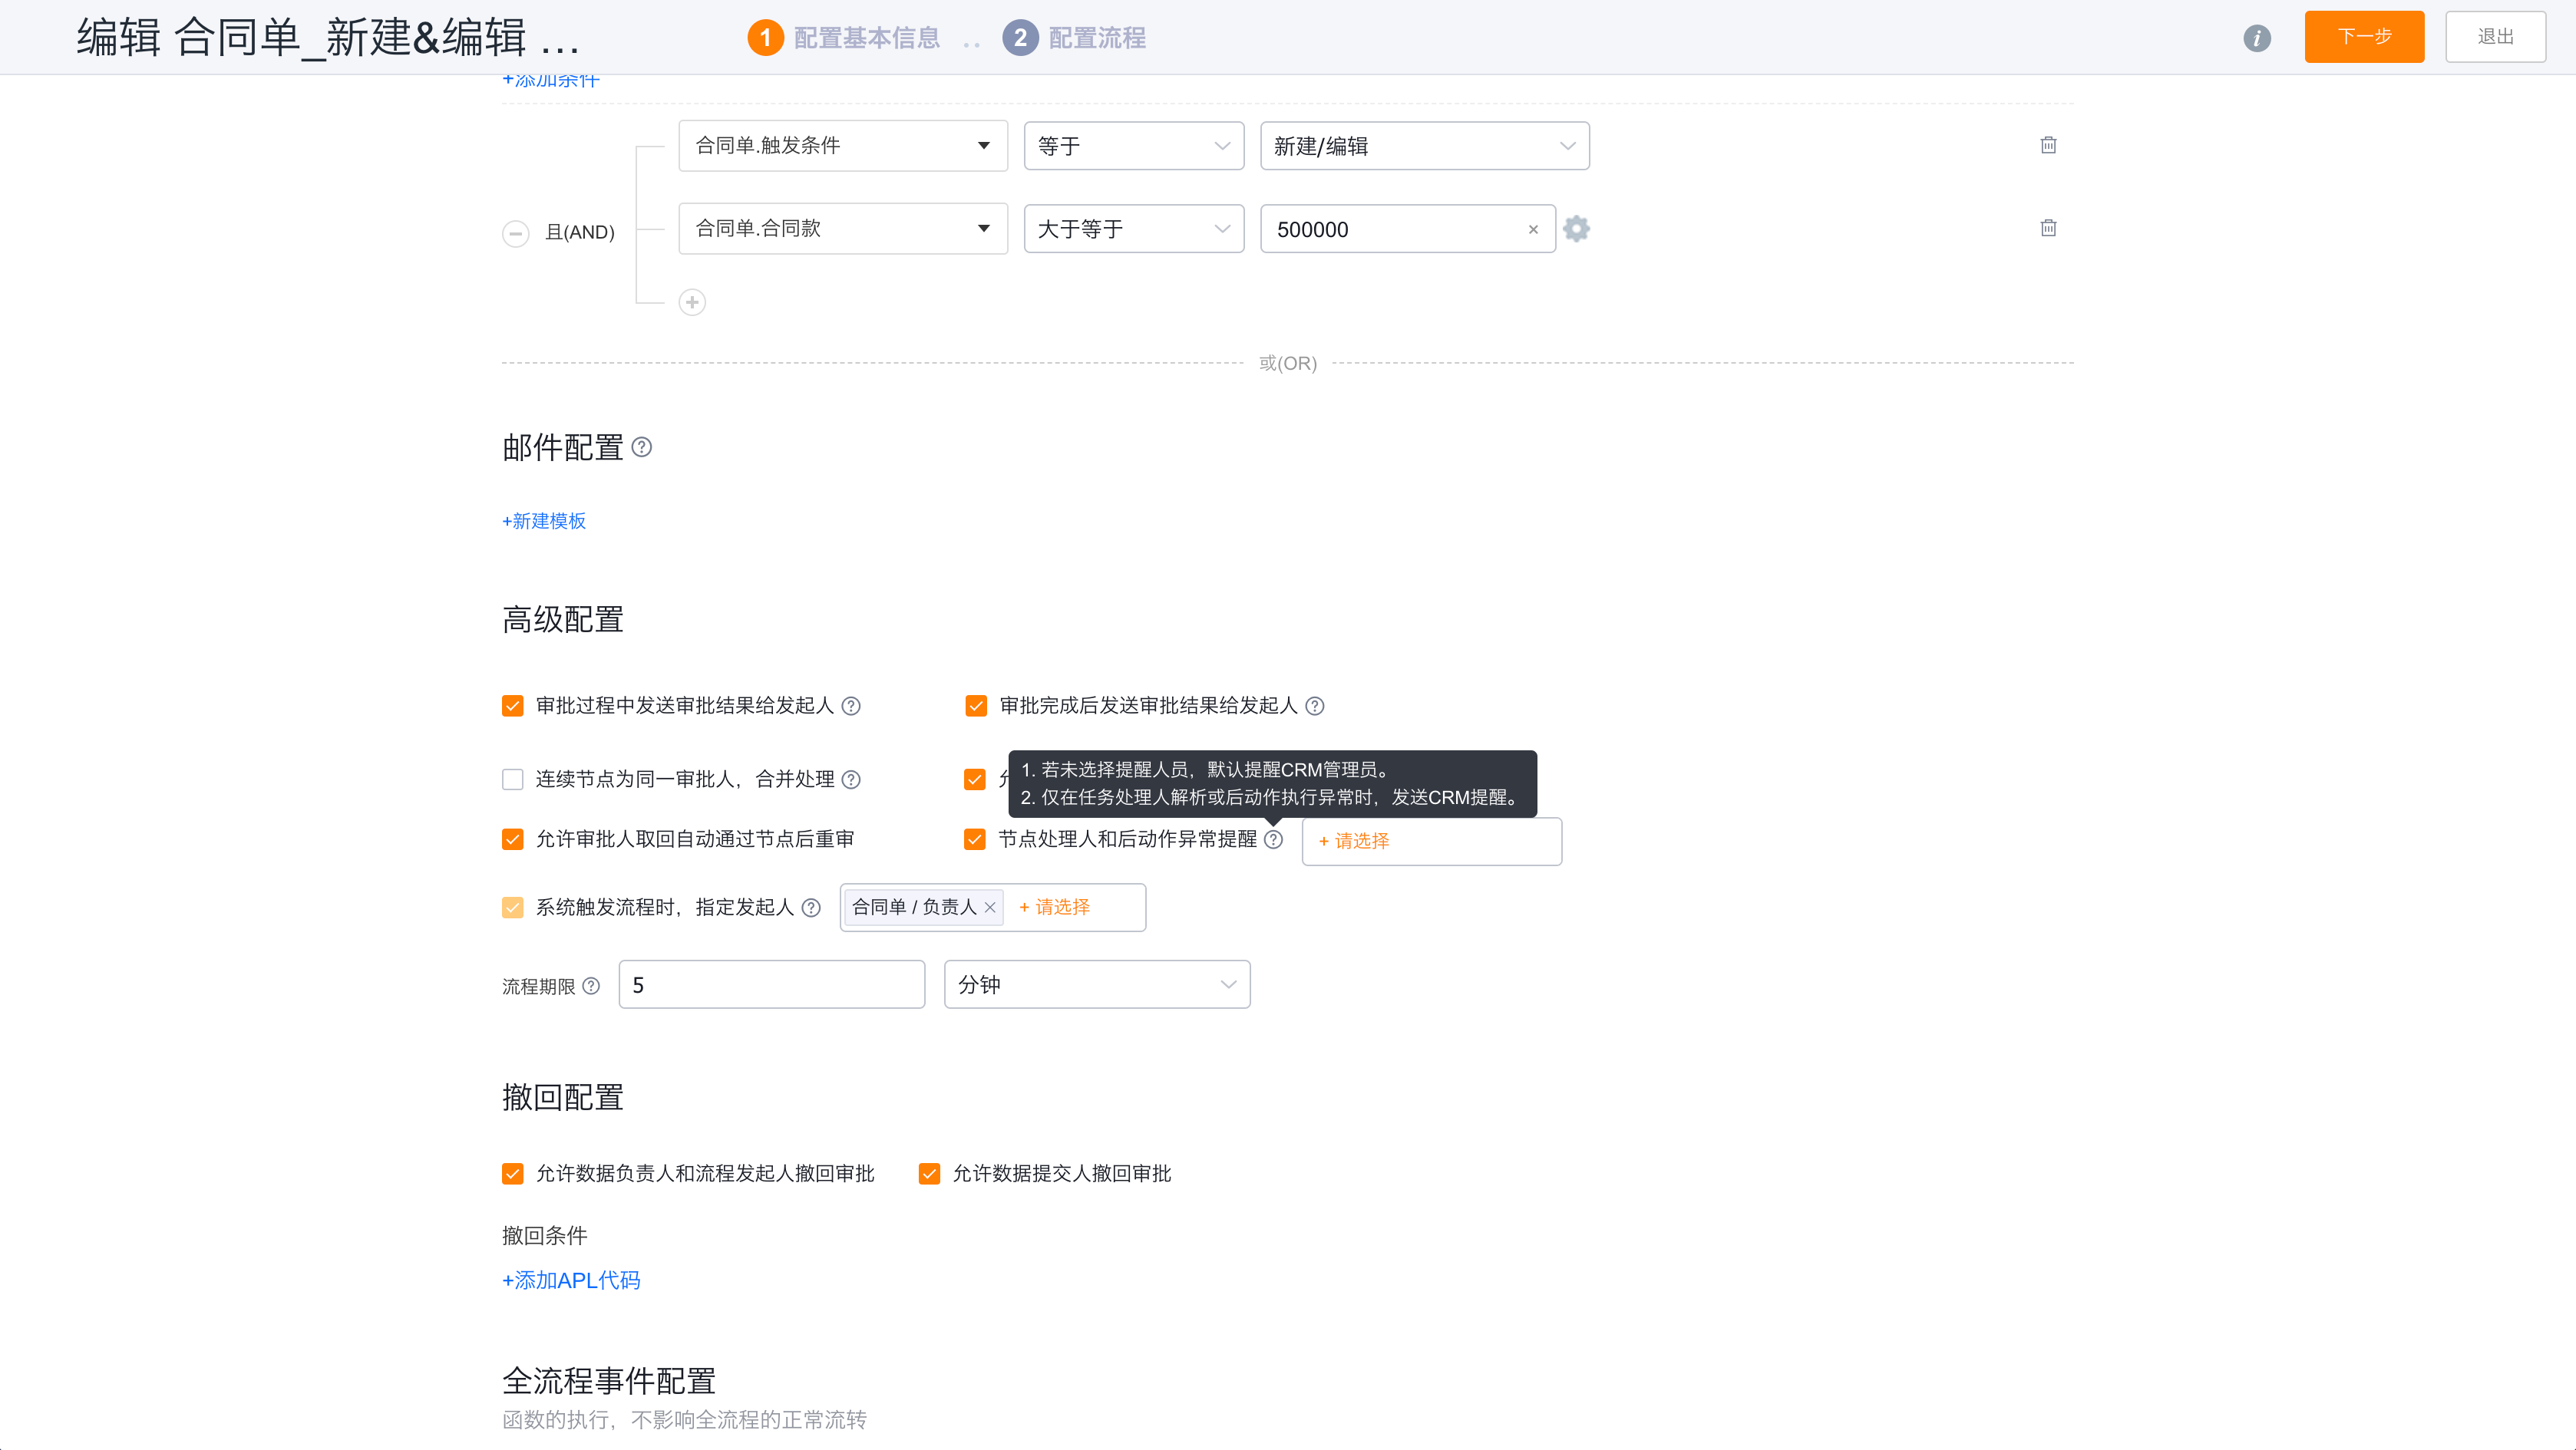Uncheck 允许审批人取回自动通过节点后重审
Viewport: 2576px width, 1450px height.
tap(513, 839)
